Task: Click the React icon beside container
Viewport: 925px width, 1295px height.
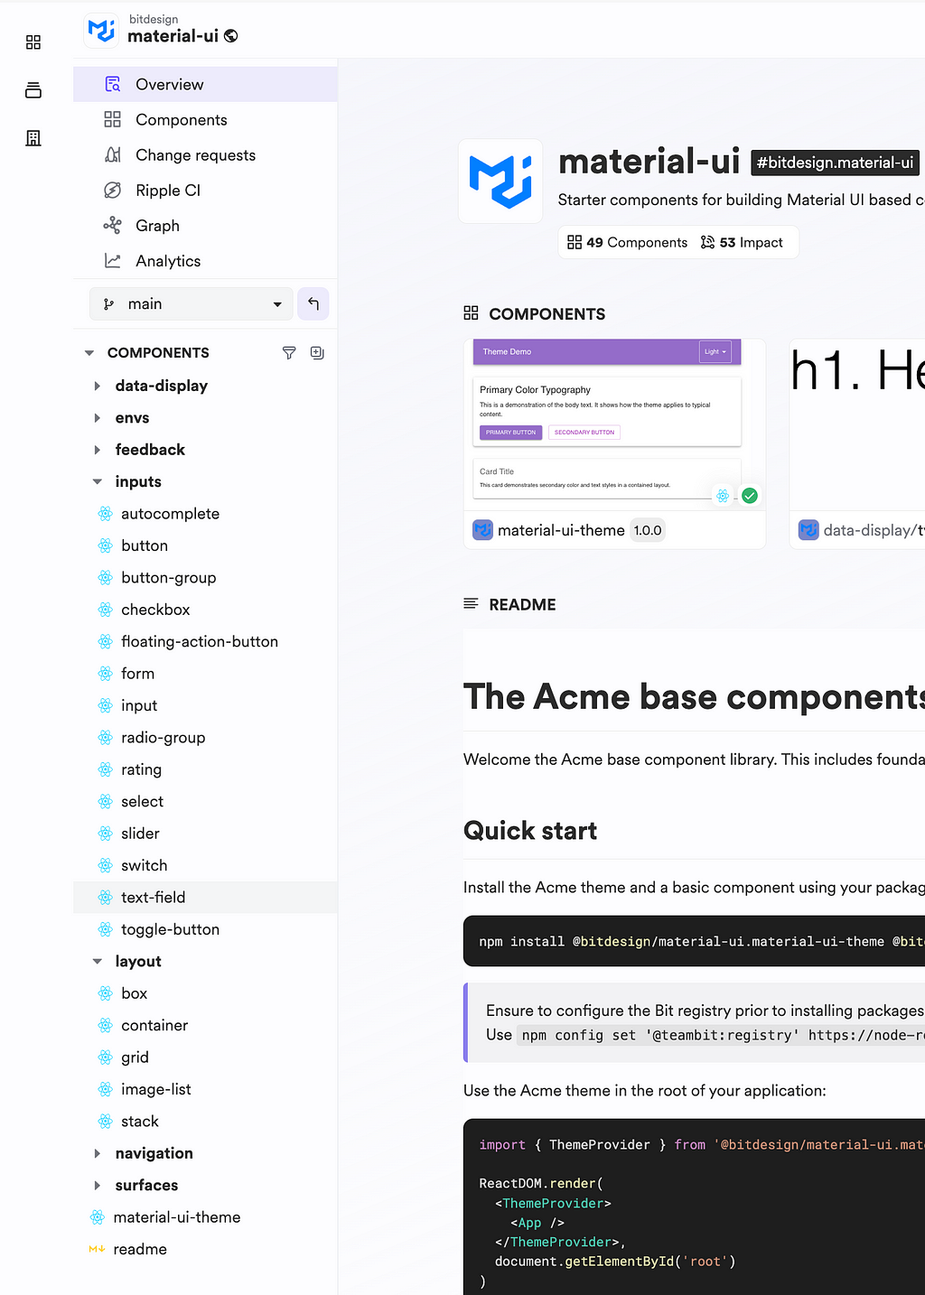Action: click(105, 1025)
